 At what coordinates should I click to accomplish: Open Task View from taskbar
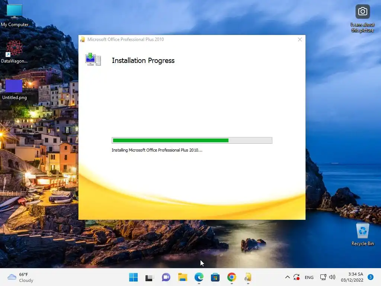(x=150, y=277)
